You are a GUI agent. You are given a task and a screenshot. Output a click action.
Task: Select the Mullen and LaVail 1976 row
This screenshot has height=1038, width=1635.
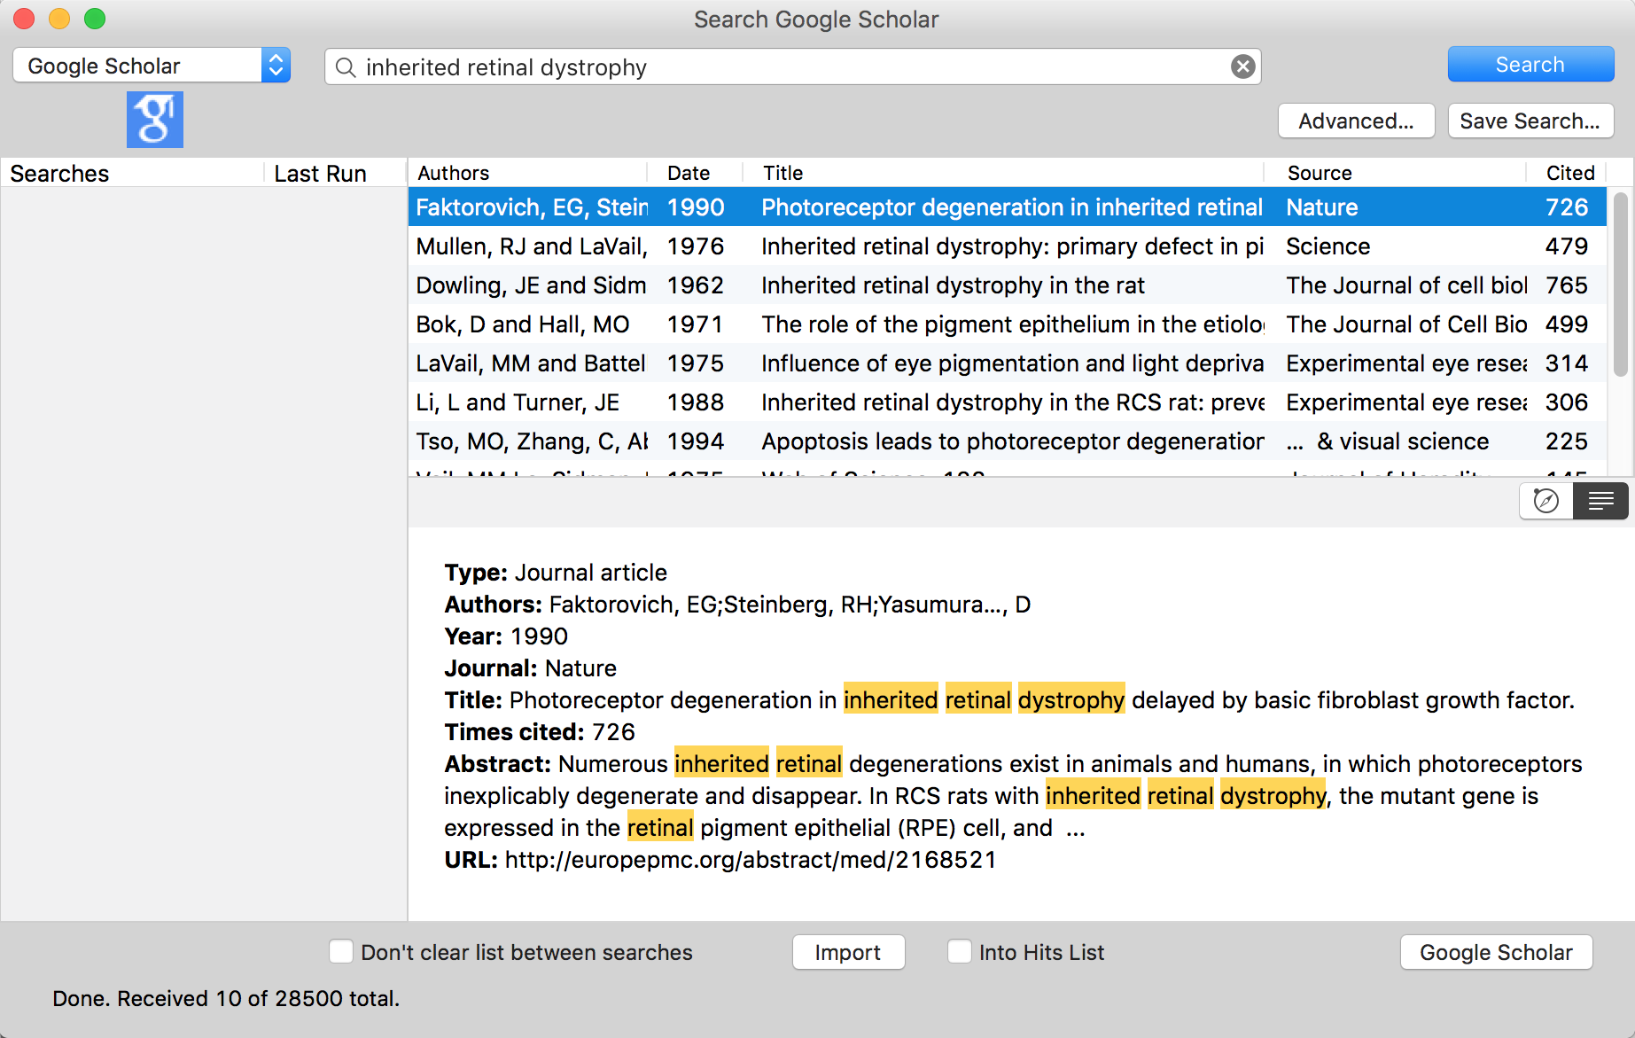coord(1008,246)
